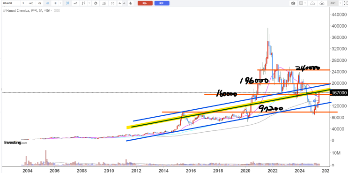The height and width of the screenshot is (173, 348).
Task: Click the 360000 price axis label
Action: [339, 38]
